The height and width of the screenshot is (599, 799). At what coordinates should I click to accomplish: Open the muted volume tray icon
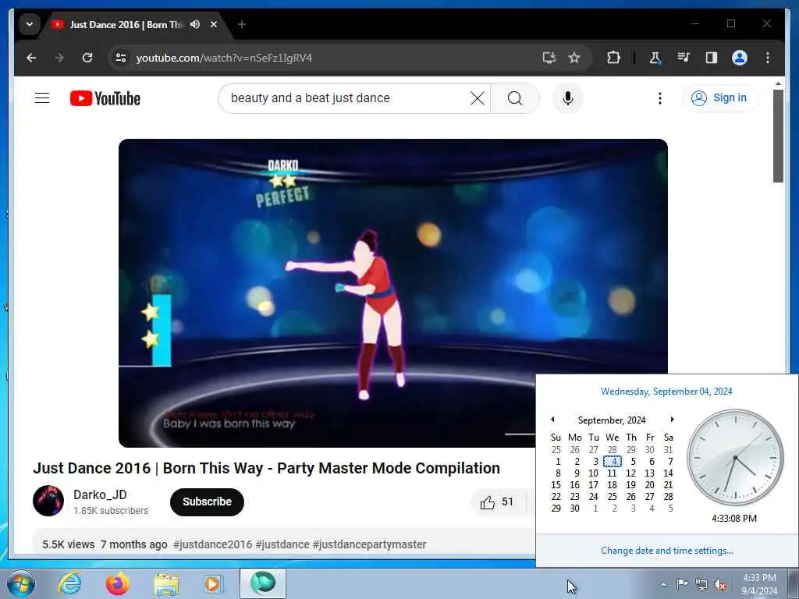click(720, 585)
